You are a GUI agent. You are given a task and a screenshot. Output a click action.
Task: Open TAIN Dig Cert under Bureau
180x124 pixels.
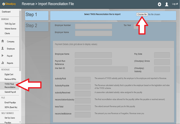pos(10,24)
